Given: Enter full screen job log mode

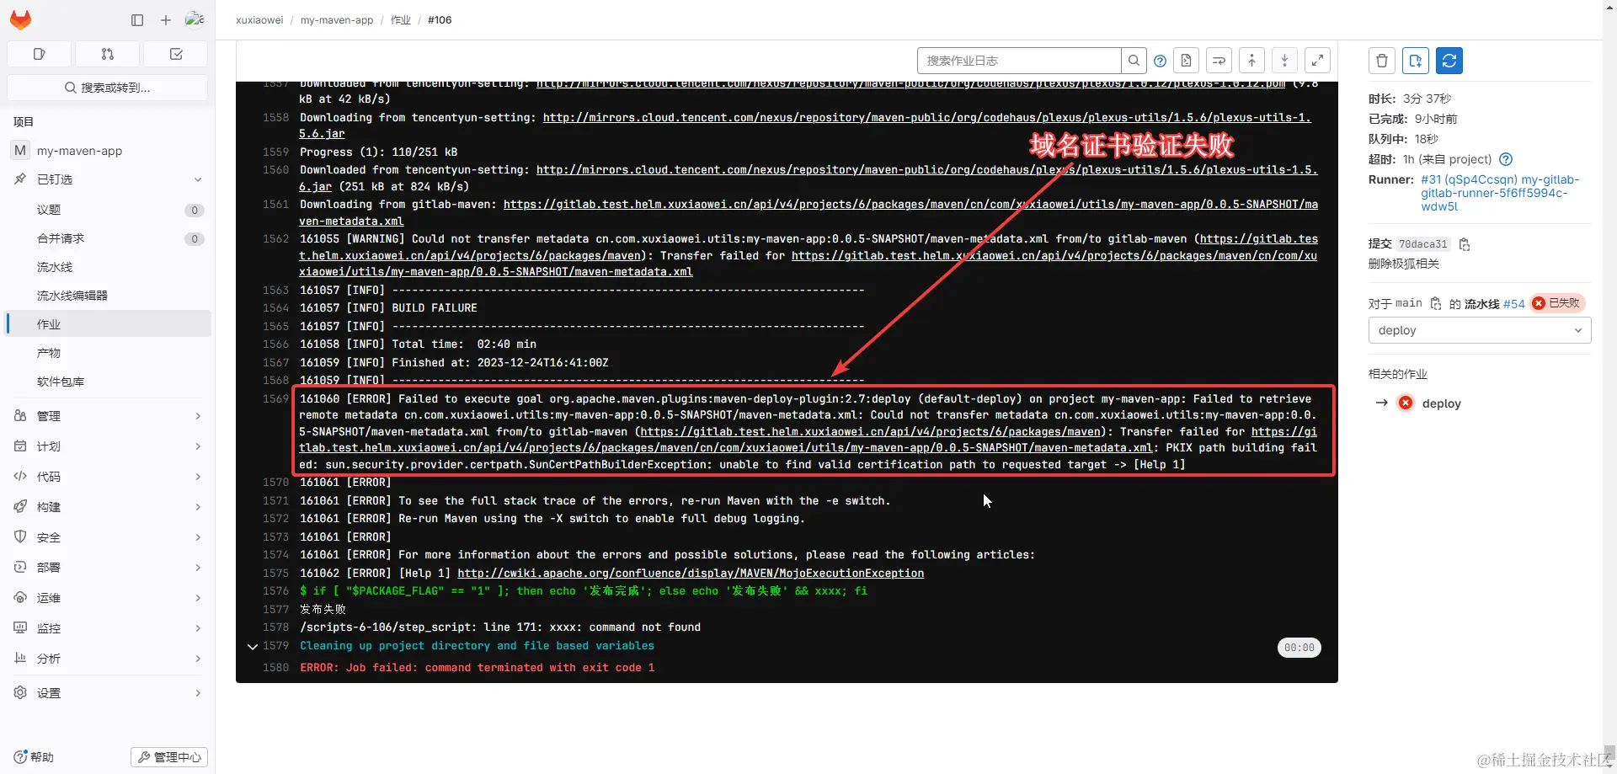Looking at the screenshot, I should point(1317,60).
